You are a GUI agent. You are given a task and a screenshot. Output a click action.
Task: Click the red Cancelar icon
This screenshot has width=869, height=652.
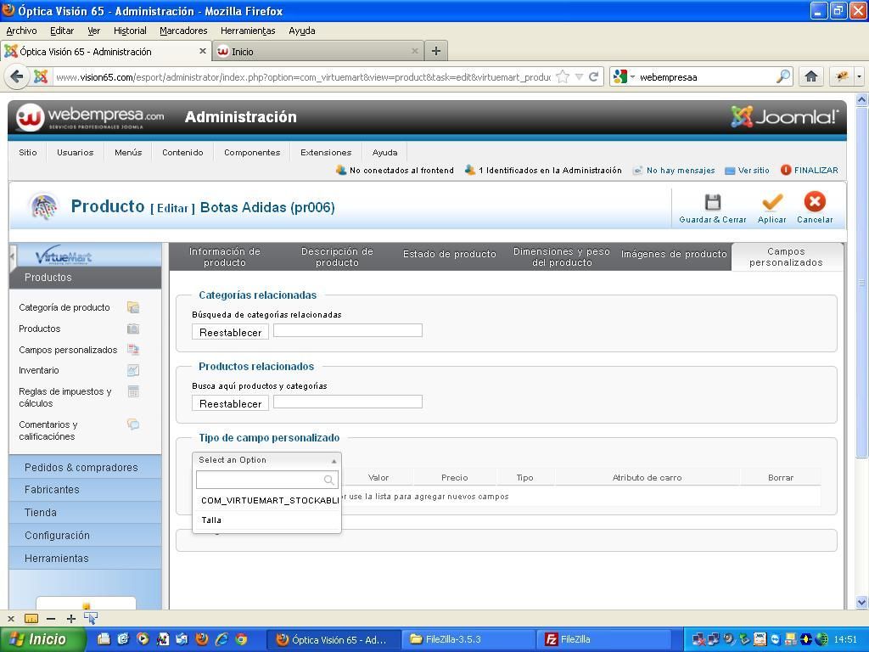[815, 202]
